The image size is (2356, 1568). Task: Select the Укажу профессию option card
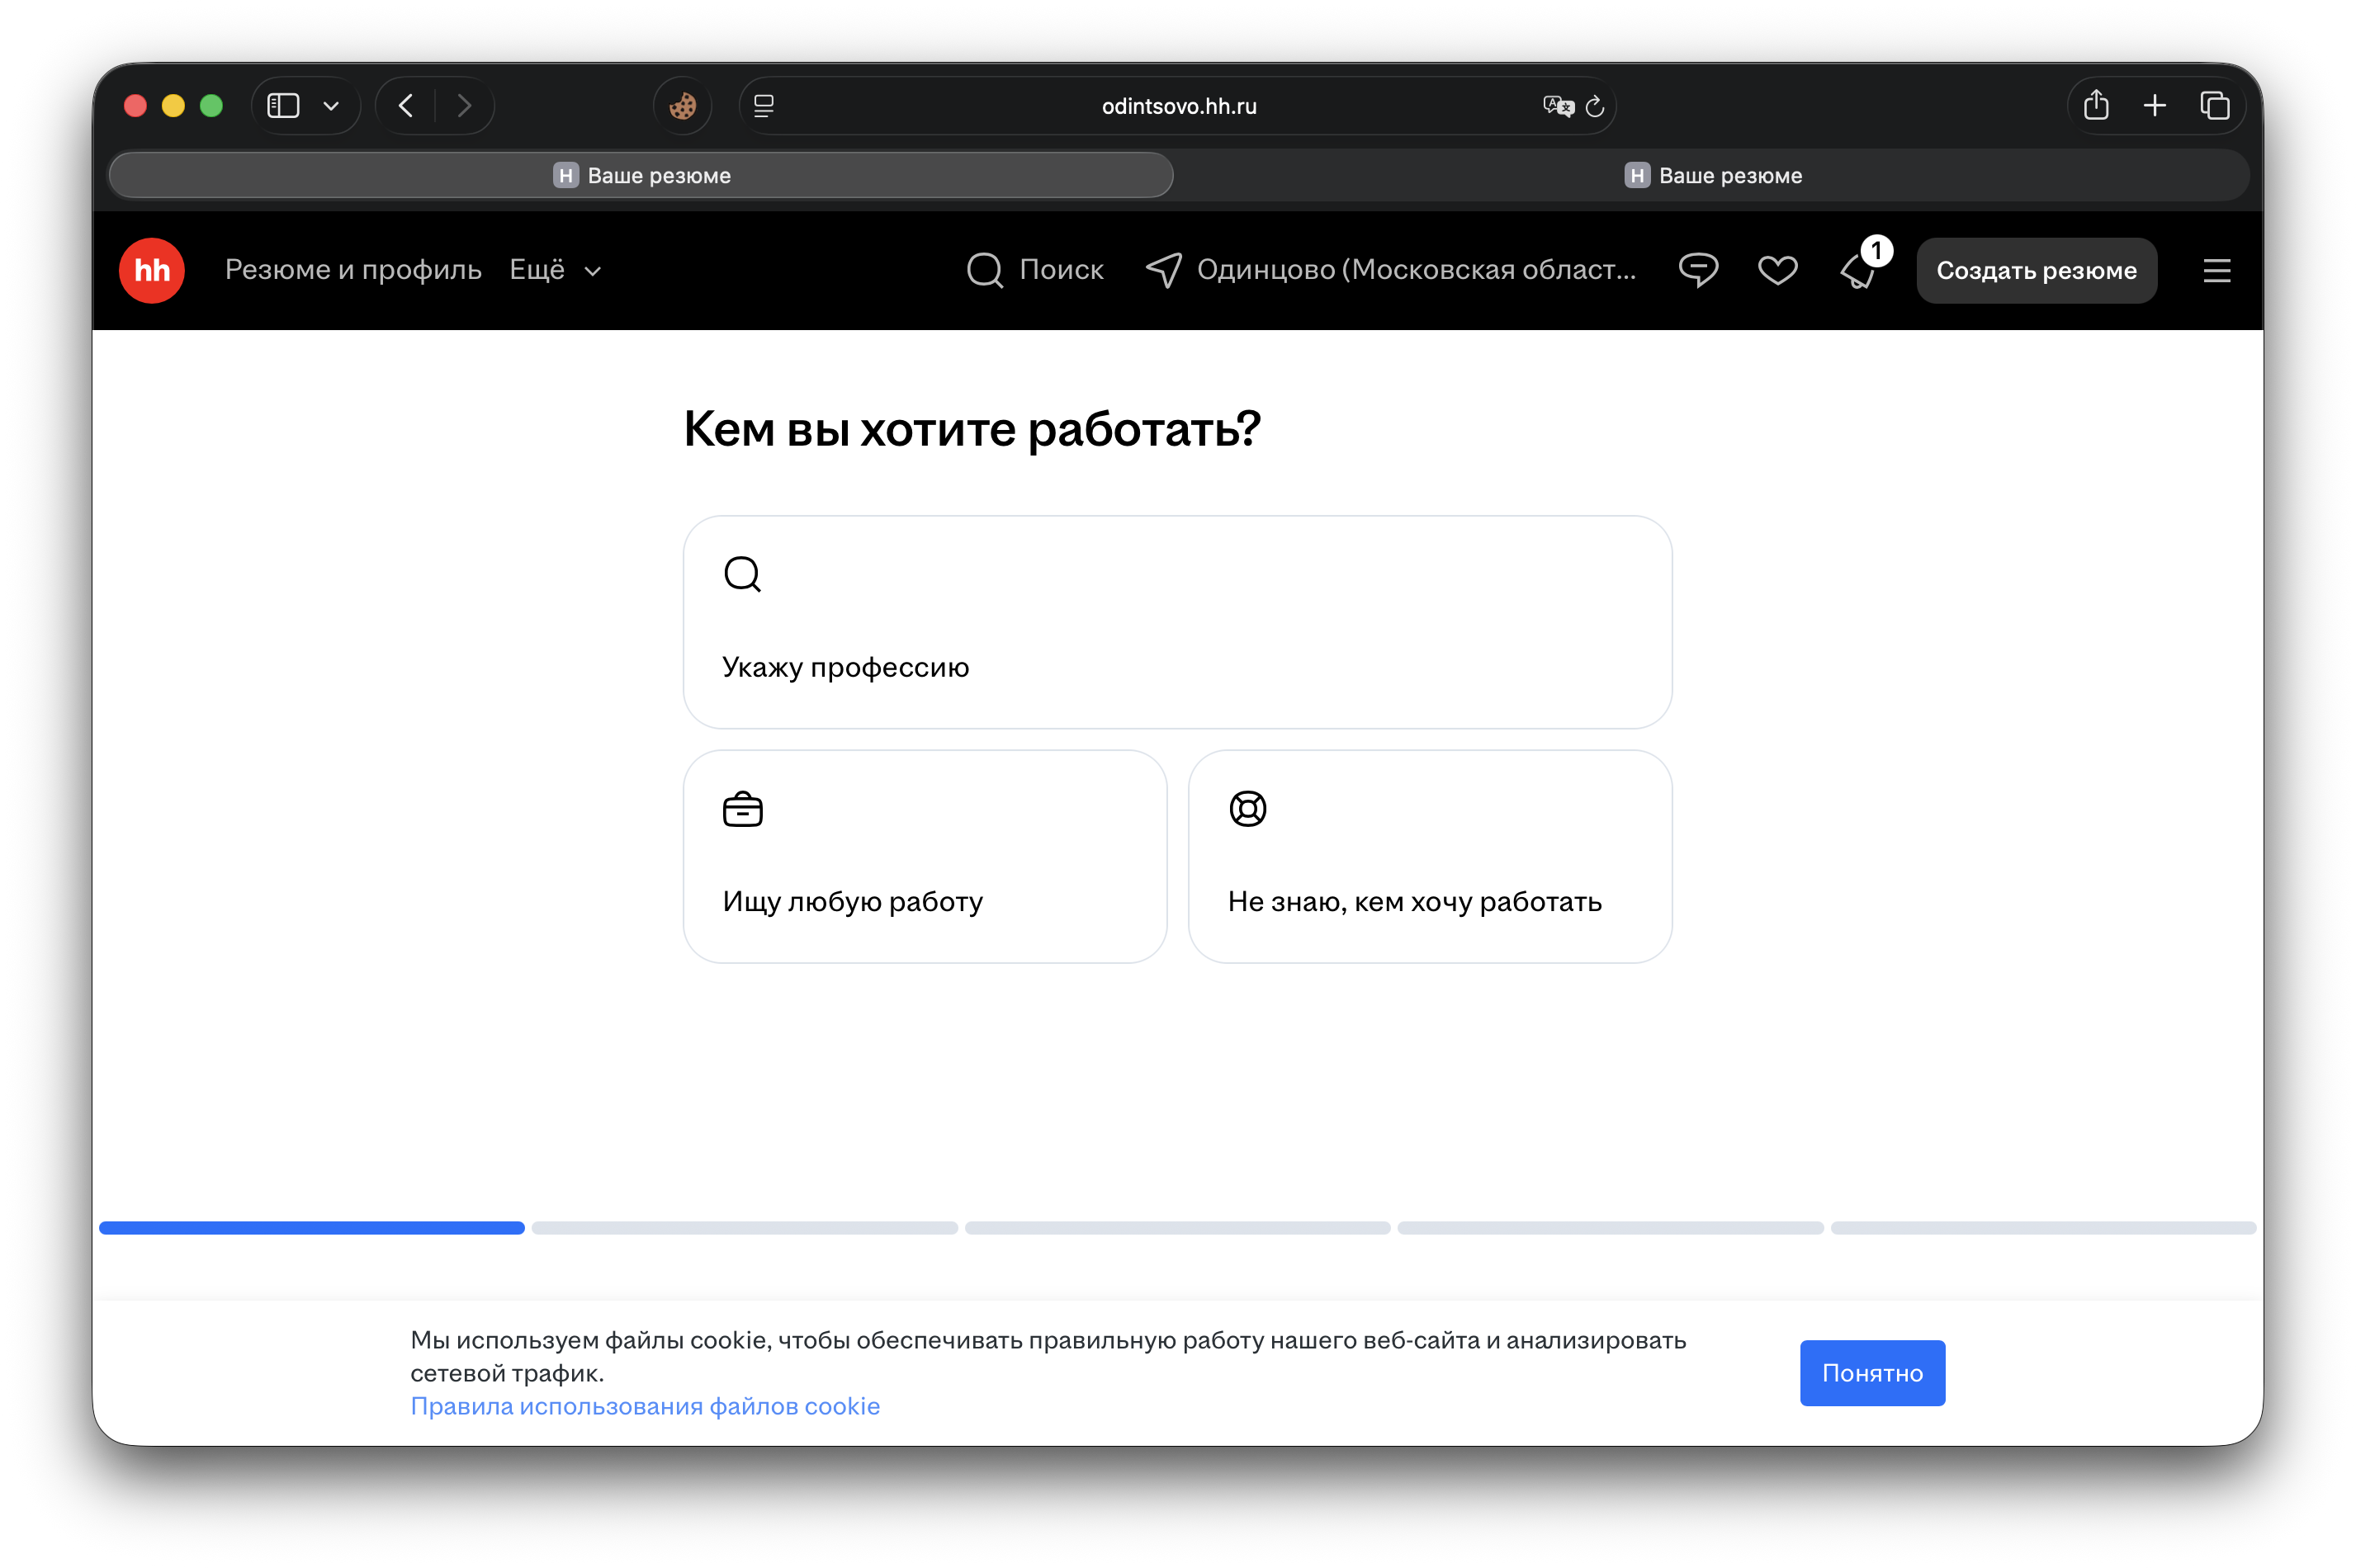click(x=1177, y=622)
